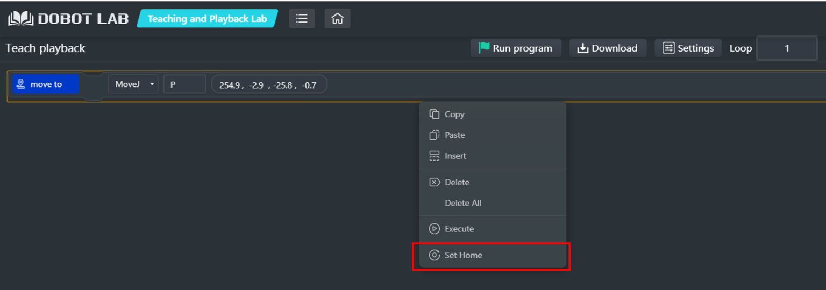The width and height of the screenshot is (826, 290).
Task: Choose Paste from the context menu
Action: [454, 135]
